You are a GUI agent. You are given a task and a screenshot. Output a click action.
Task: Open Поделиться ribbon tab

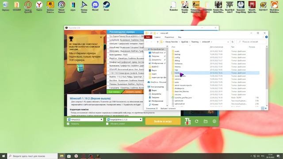(169, 37)
